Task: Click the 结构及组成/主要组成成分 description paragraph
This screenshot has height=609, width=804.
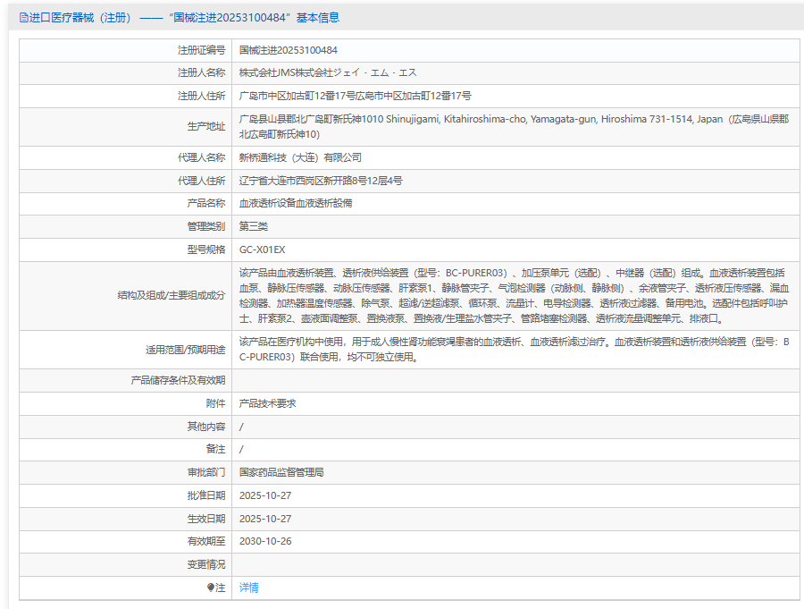Action: tap(513, 295)
